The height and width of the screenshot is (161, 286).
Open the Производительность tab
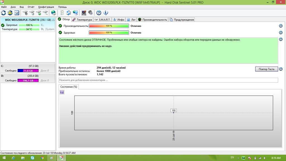152,20
